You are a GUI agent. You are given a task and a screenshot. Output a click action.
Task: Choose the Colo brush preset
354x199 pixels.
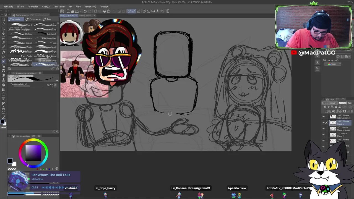[45, 34]
